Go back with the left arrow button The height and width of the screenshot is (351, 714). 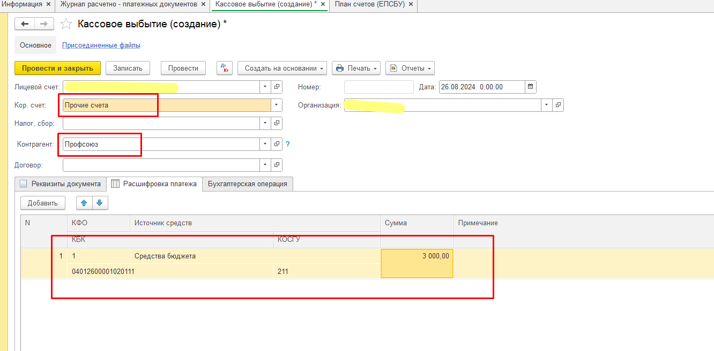tap(25, 24)
